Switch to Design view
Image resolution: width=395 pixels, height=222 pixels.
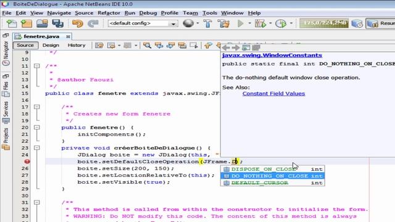(x=51, y=45)
